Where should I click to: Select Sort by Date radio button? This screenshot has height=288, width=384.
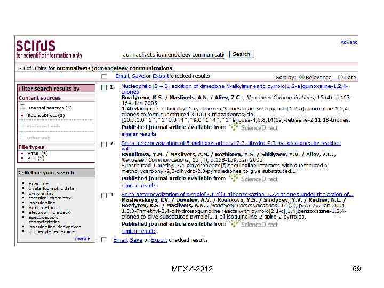[340, 77]
